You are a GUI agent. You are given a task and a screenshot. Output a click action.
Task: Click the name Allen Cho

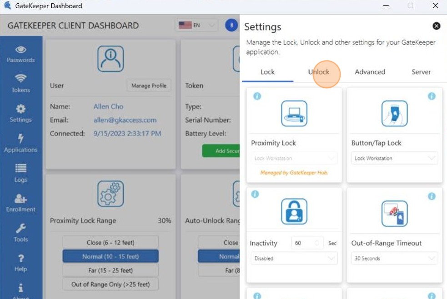coord(108,106)
